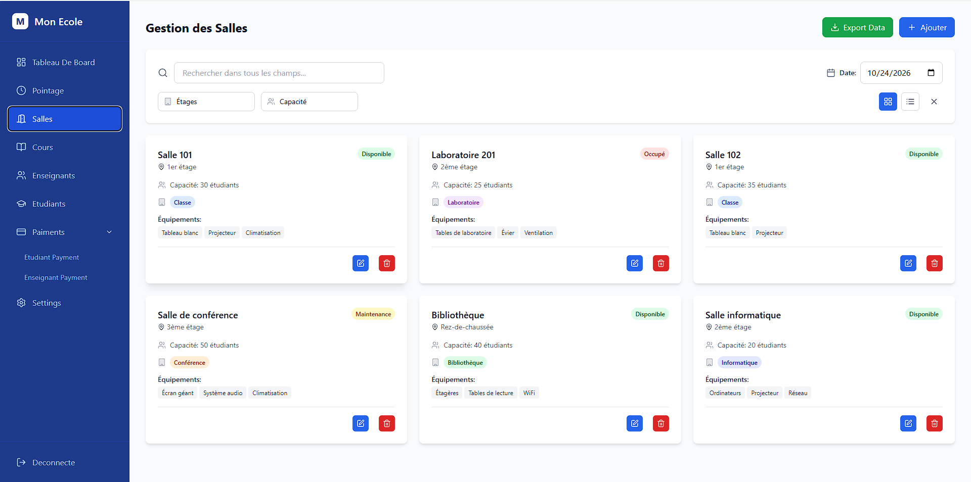Select Salles in the sidebar
Image resolution: width=971 pixels, height=482 pixels.
point(65,119)
